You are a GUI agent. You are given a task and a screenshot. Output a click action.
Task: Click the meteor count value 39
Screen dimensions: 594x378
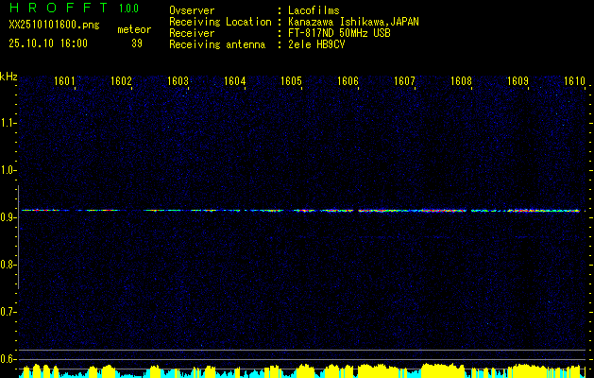point(137,43)
